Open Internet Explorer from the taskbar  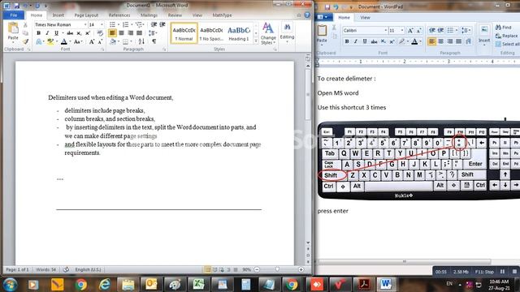(x=105, y=285)
